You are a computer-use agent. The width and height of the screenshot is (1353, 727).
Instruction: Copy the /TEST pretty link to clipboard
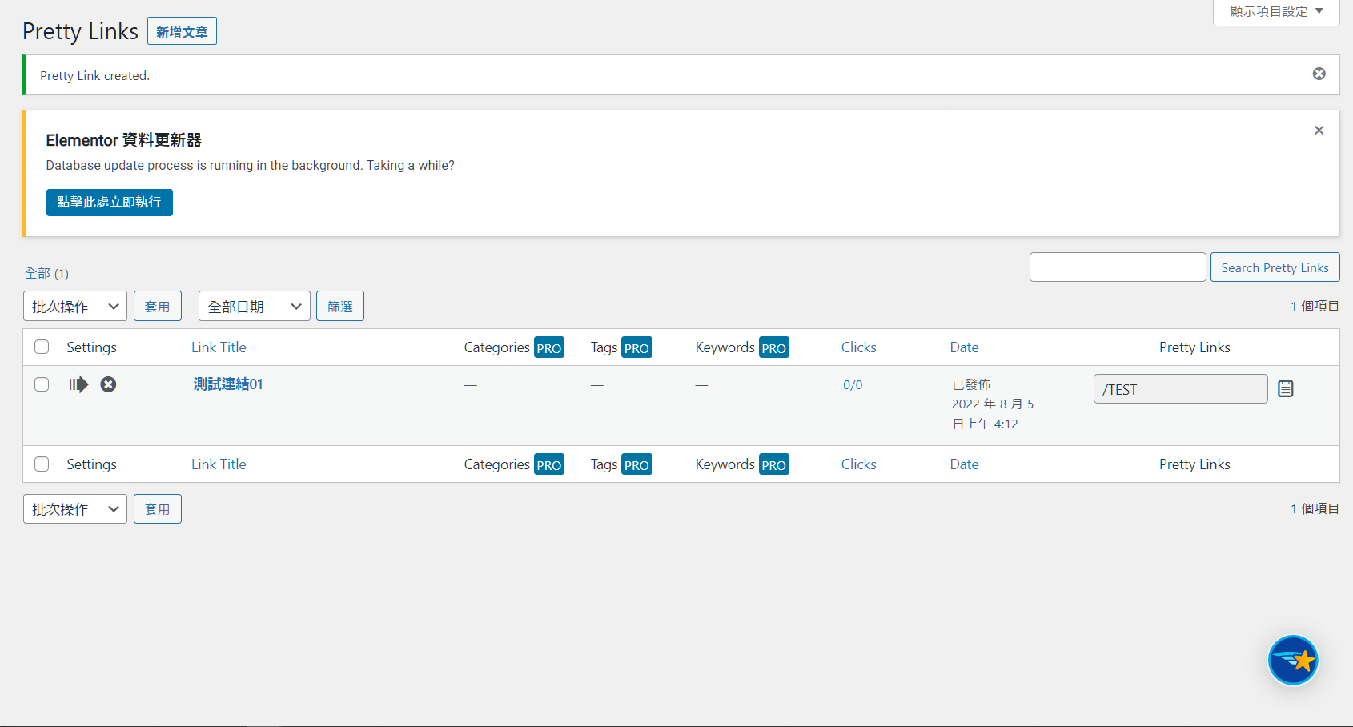point(1285,388)
